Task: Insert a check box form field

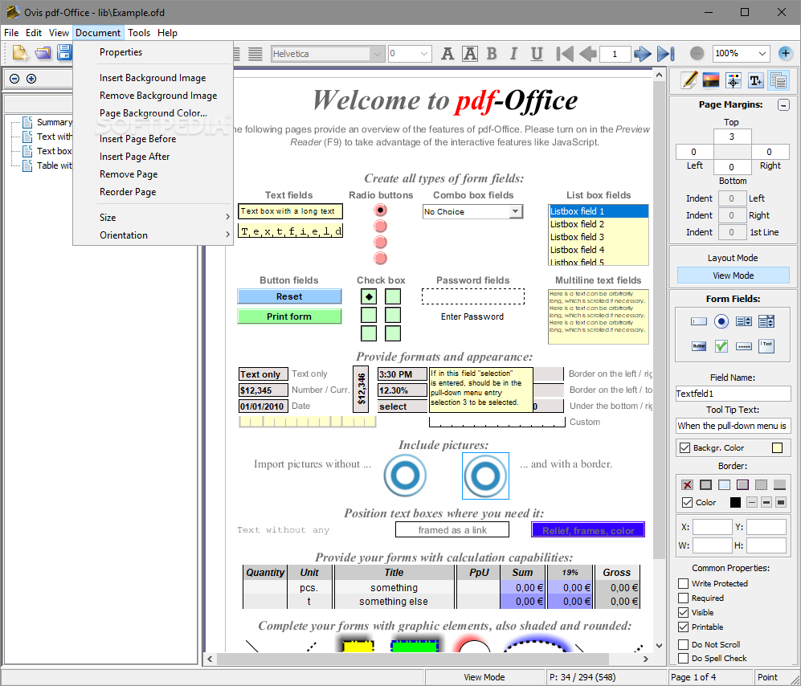Action: click(x=721, y=346)
